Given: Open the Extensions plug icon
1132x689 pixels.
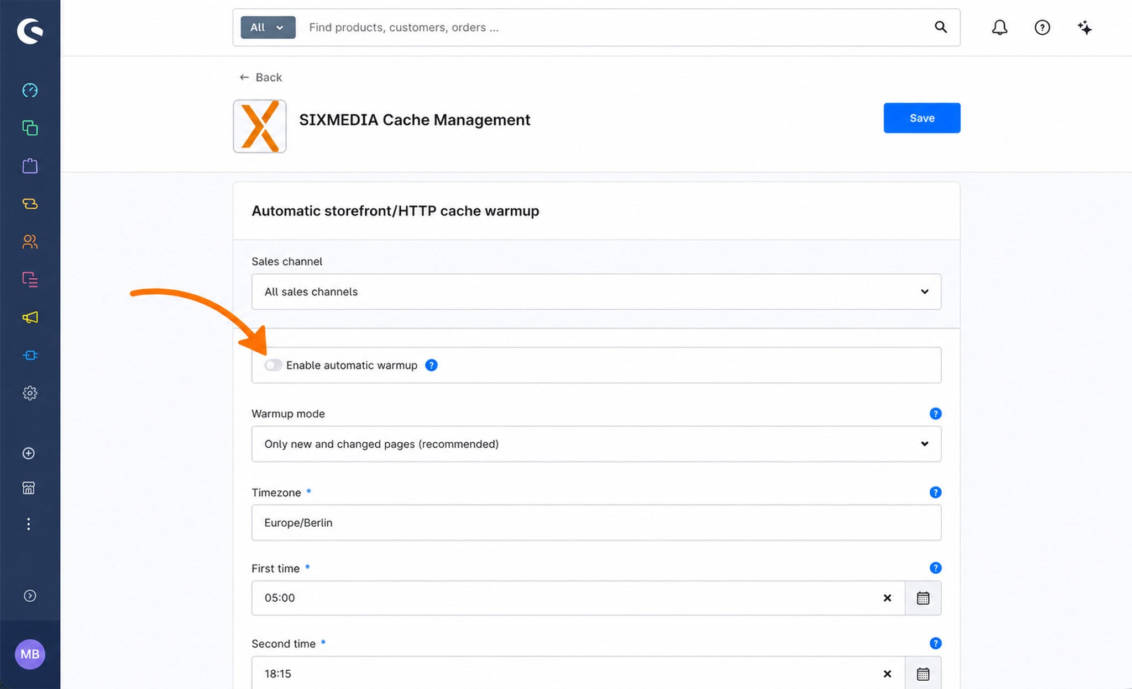Looking at the screenshot, I should click(x=30, y=355).
